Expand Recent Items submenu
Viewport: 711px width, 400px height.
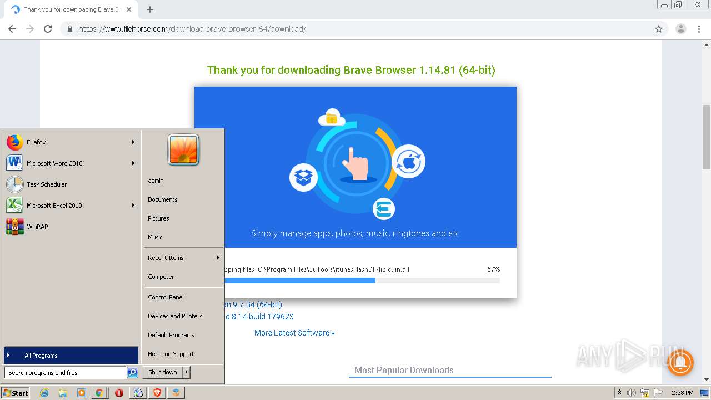point(183,258)
